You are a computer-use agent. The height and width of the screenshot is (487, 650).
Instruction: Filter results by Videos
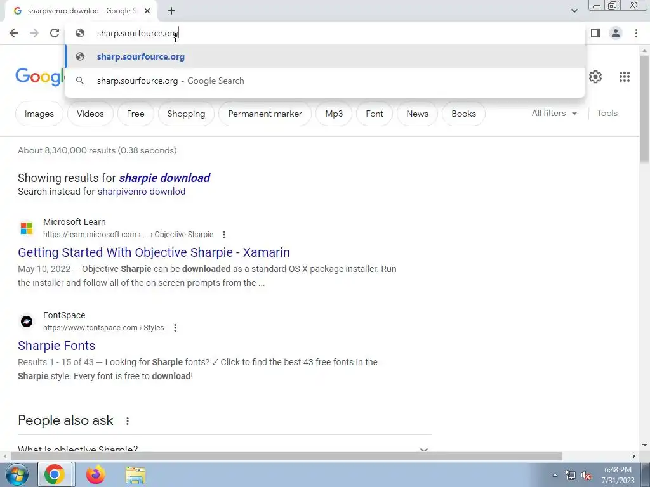click(90, 114)
